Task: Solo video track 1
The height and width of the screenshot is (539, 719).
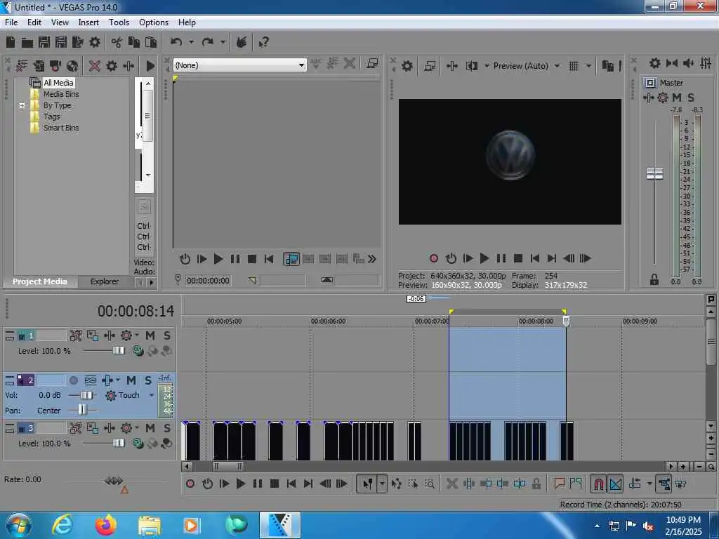Action: (x=167, y=336)
